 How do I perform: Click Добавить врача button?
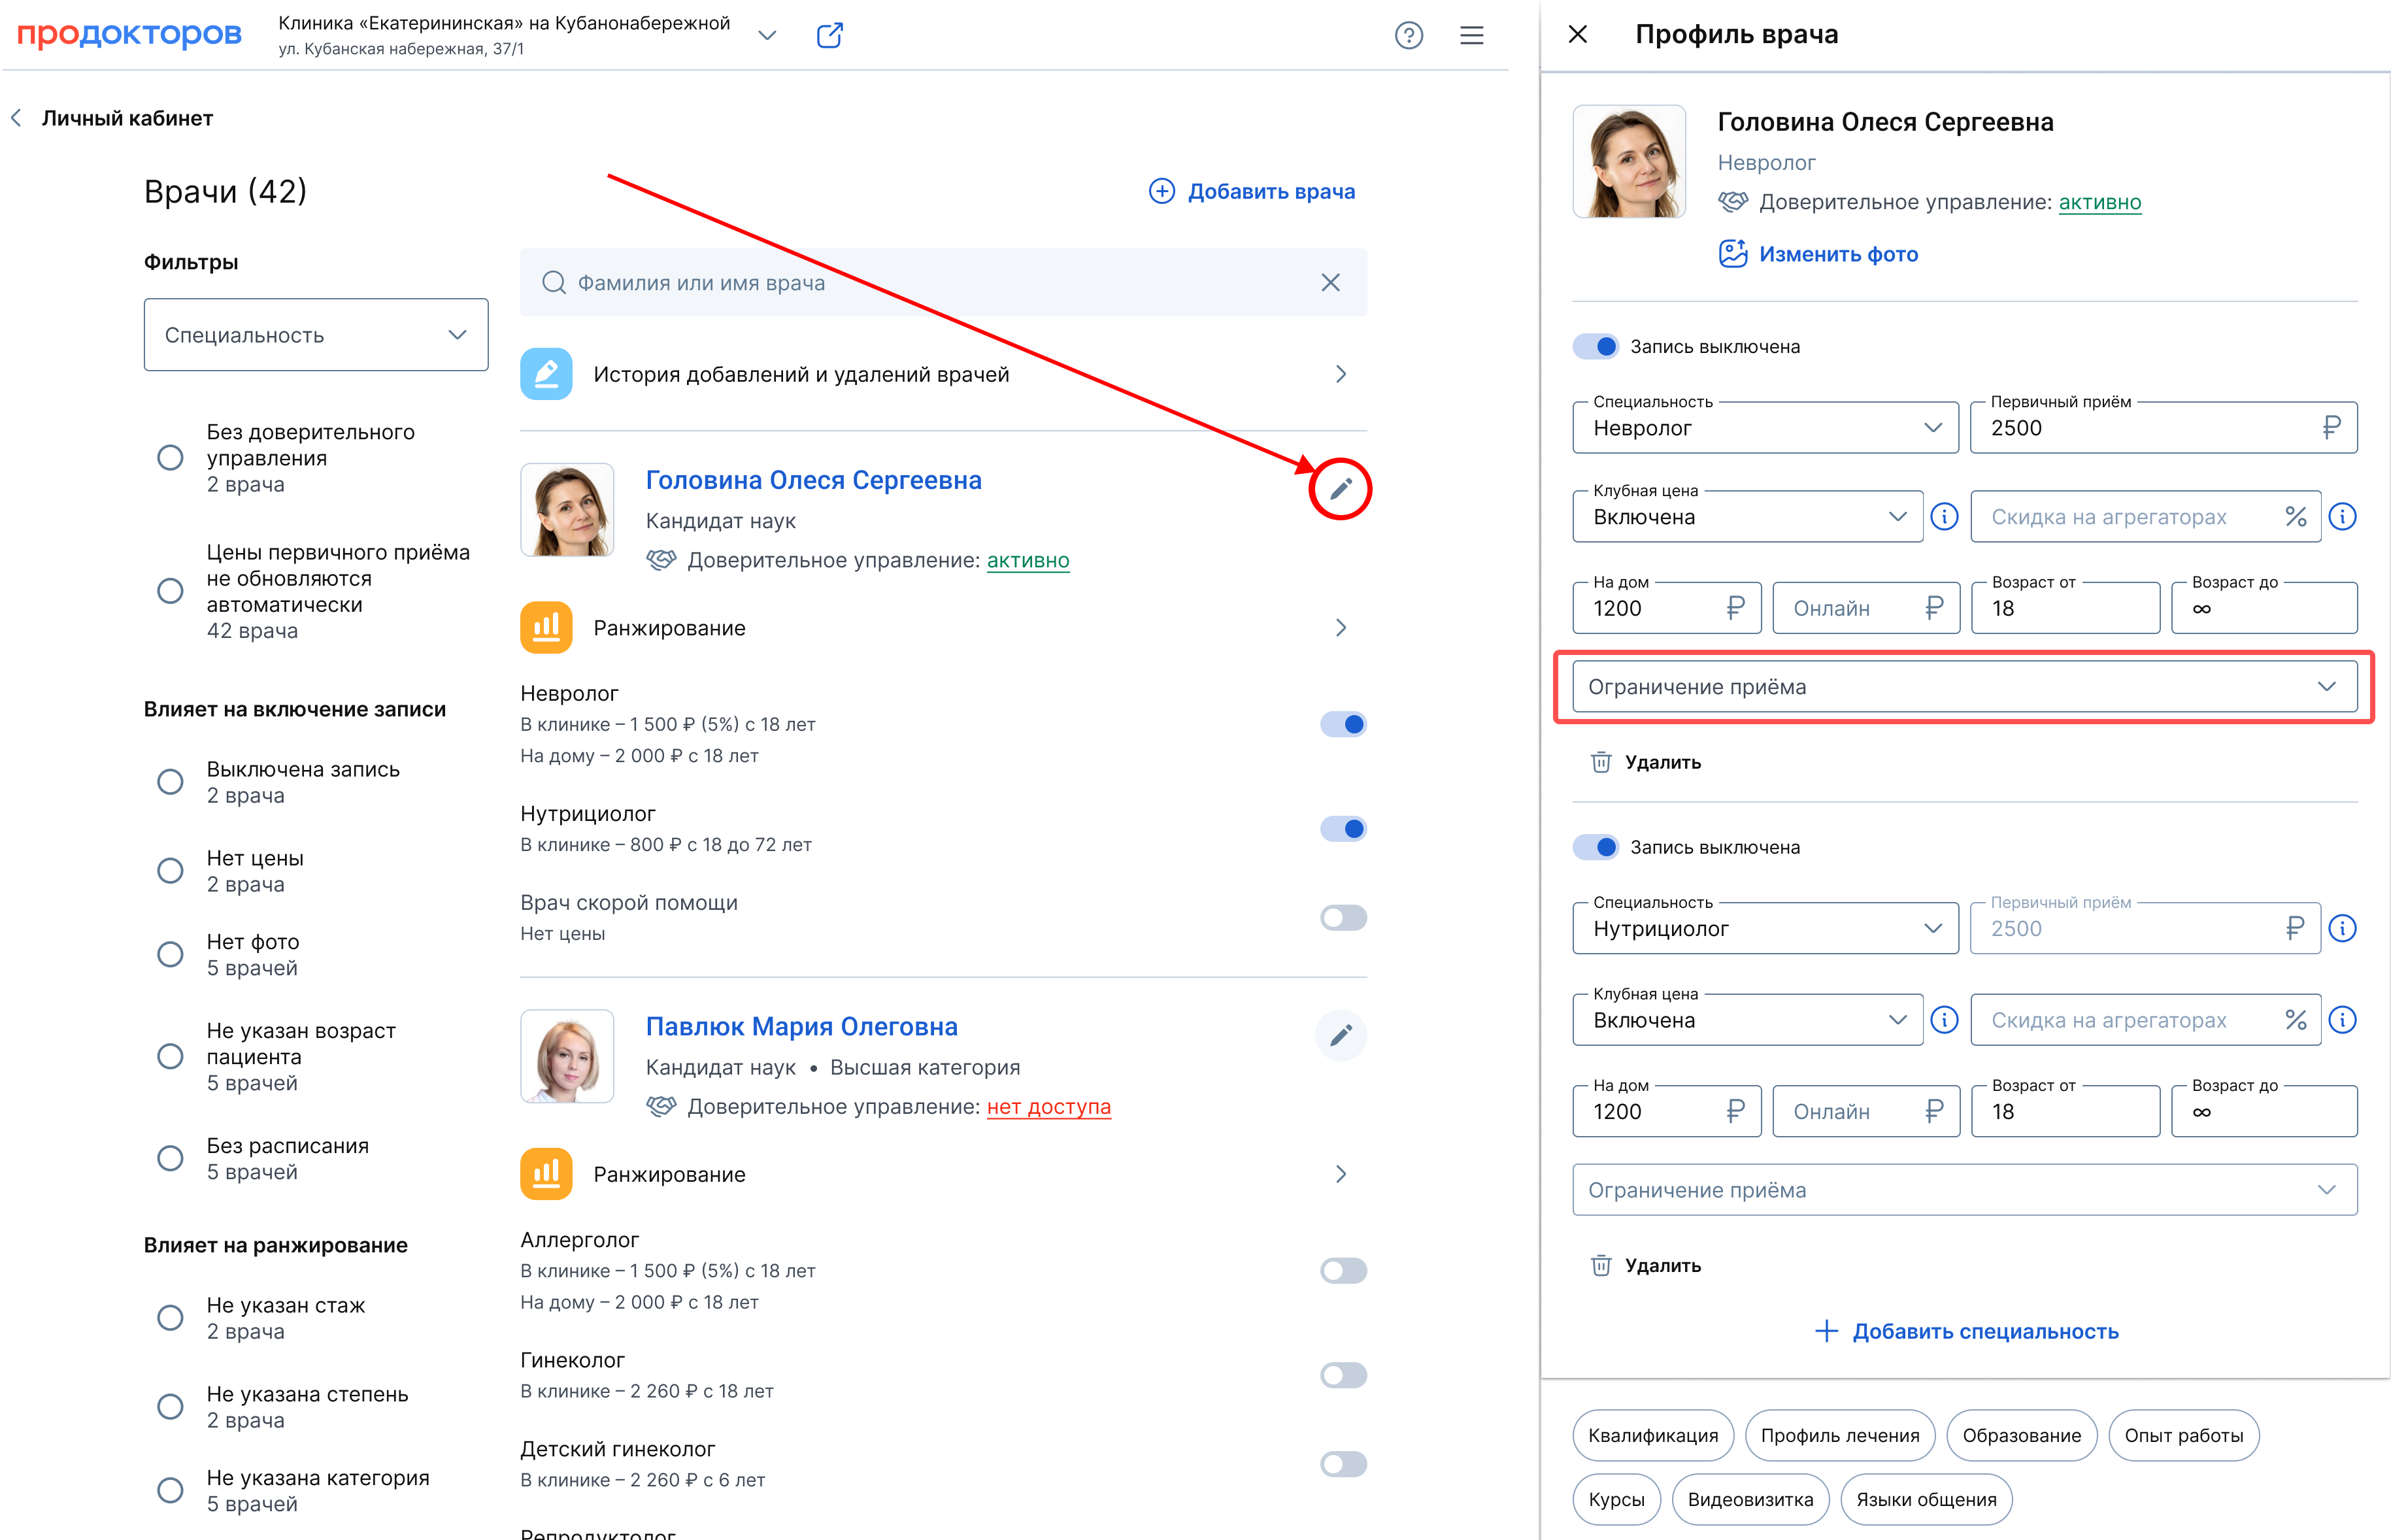[1252, 191]
